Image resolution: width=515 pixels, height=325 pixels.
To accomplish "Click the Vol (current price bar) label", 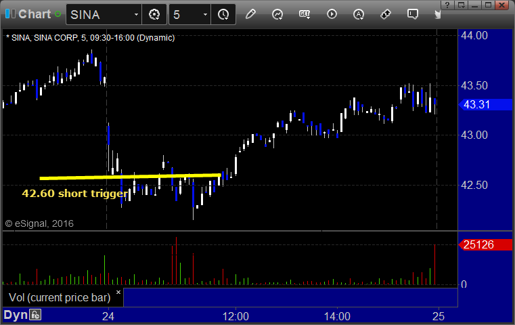I will 60,297.
